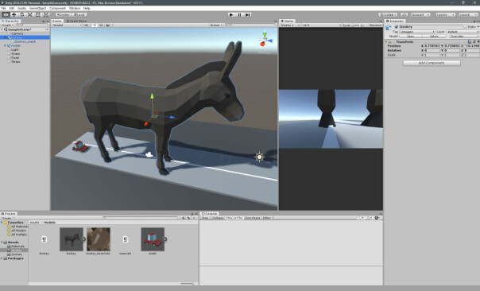Toggle the Static checkbox
The image size is (480, 291).
click(465, 27)
